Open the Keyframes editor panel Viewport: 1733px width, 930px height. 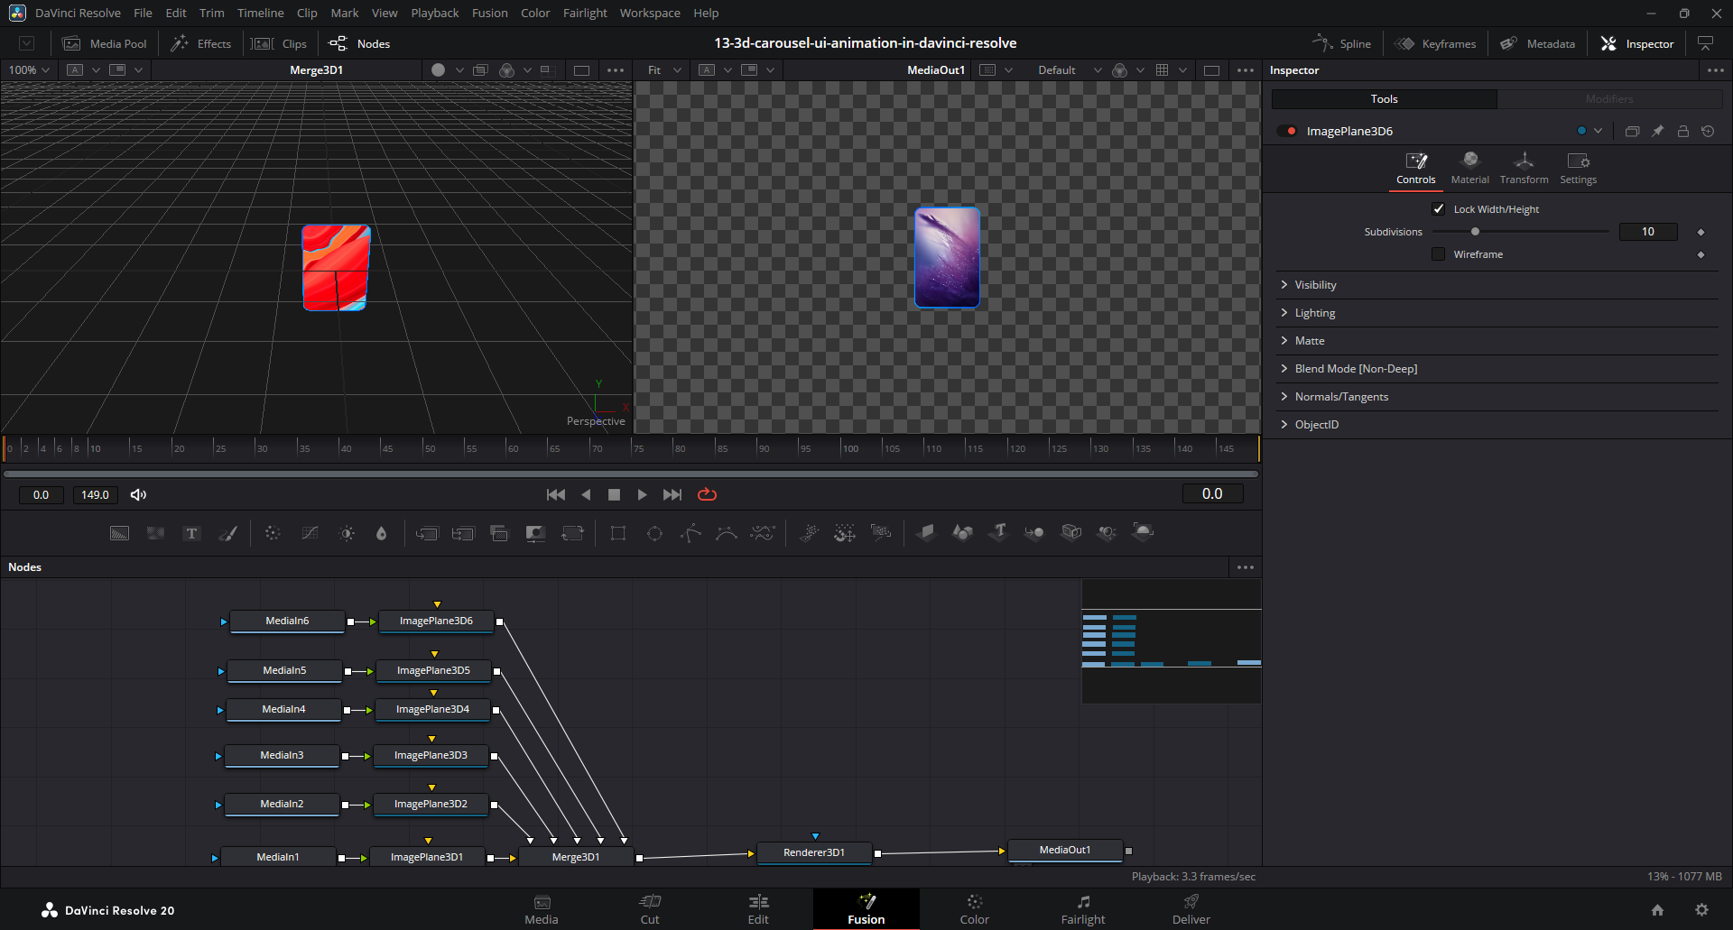coord(1435,43)
